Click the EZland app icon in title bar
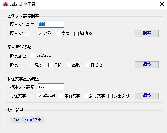Viewport: 167px width, 133px height. tap(6, 4)
